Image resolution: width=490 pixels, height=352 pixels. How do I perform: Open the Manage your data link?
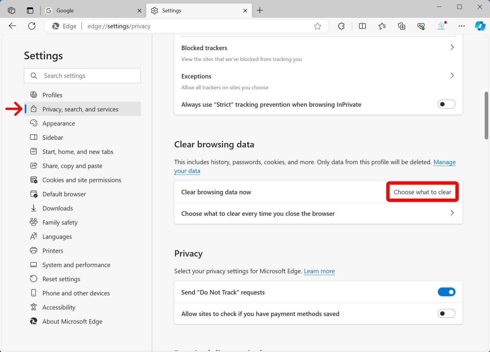[444, 162]
